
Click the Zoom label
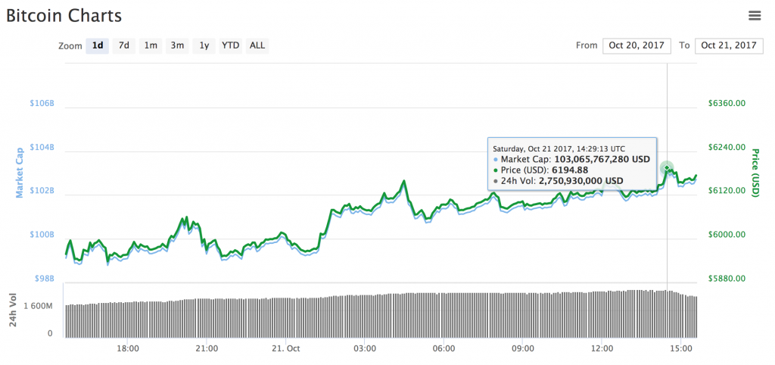tap(70, 46)
